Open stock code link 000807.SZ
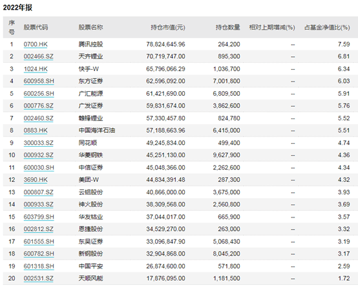The width and height of the screenshot is (358, 286). [x=39, y=192]
